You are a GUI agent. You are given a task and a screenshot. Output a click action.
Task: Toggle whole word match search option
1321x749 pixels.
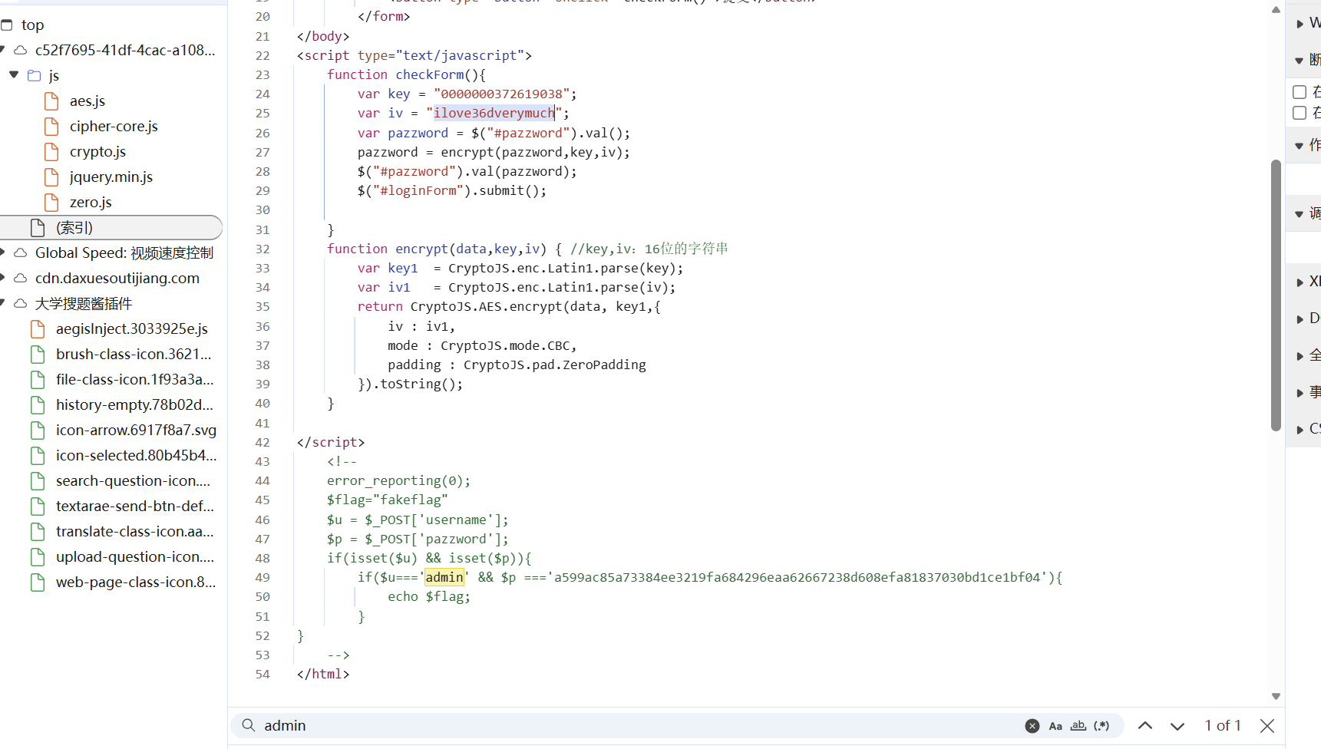coord(1078,726)
